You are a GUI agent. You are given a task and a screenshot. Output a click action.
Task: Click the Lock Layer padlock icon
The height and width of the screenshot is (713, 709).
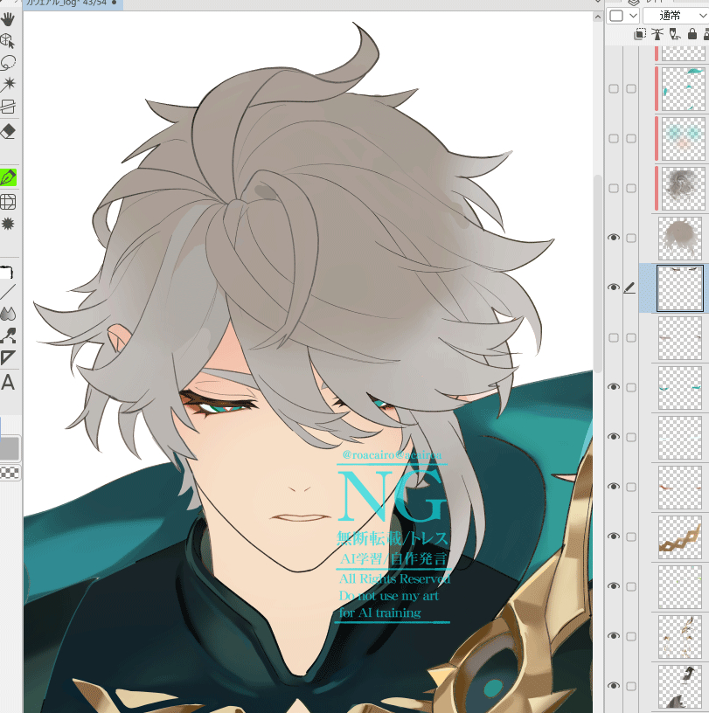[692, 34]
